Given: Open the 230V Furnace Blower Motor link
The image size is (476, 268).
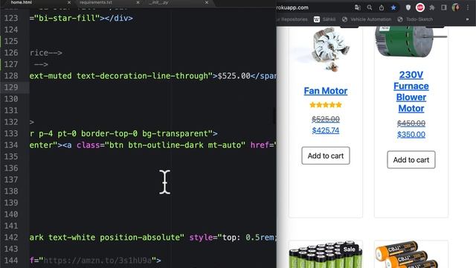Looking at the screenshot, I should tap(411, 92).
